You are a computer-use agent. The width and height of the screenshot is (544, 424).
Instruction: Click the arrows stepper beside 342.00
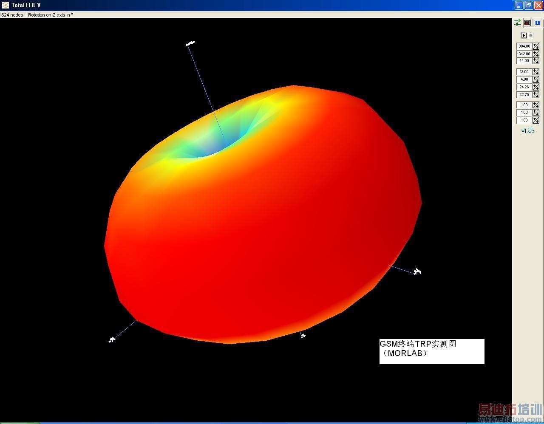pyautogui.click(x=536, y=54)
